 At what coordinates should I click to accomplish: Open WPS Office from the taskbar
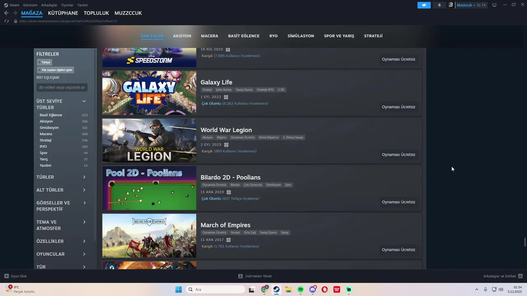(337, 289)
